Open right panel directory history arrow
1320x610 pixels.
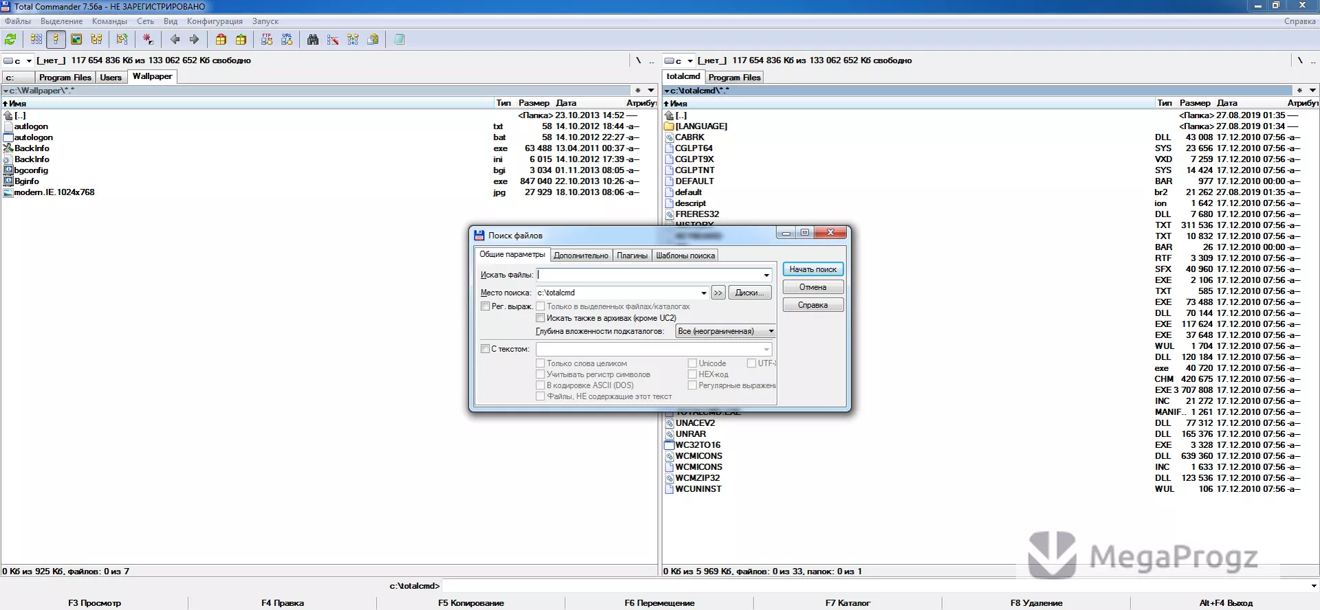coord(1312,91)
